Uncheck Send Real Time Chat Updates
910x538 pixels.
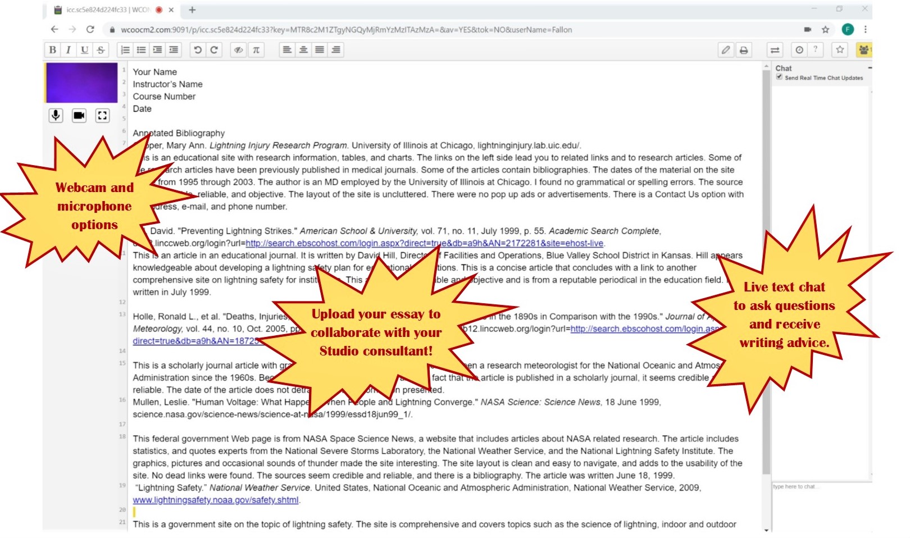pos(779,77)
